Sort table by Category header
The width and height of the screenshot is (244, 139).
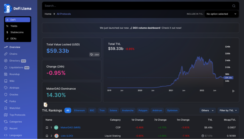pyautogui.click(x=115, y=120)
